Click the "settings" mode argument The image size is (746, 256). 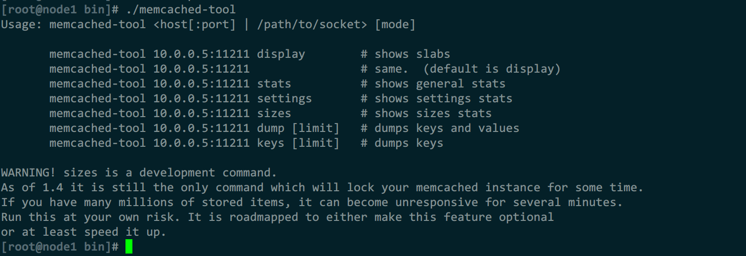(284, 98)
